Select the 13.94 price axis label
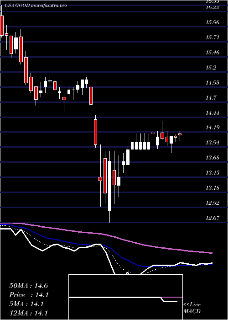 coord(213,143)
